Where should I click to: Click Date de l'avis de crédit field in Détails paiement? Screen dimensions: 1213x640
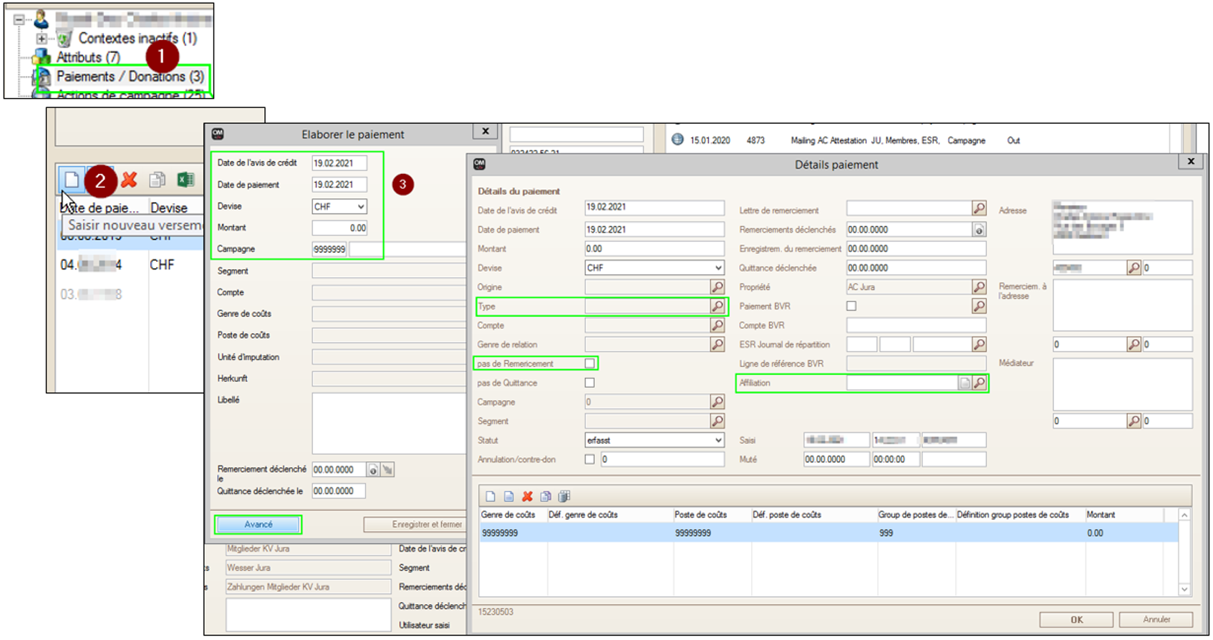tap(654, 208)
